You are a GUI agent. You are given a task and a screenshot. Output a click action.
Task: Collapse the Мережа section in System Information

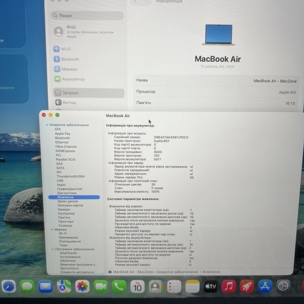pyautogui.click(x=52, y=229)
